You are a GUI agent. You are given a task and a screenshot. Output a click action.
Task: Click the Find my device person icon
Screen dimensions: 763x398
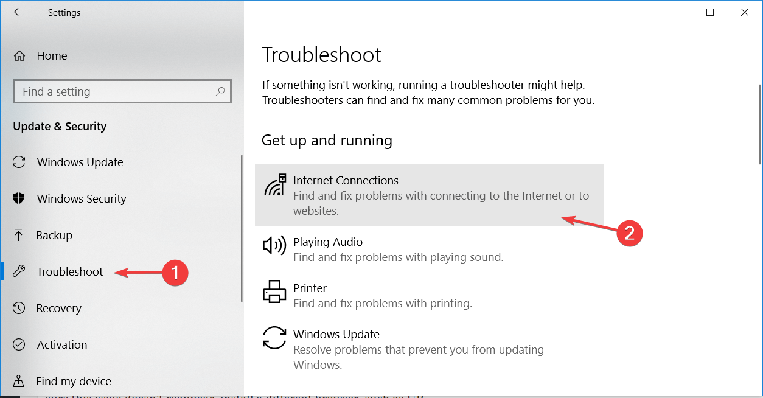19,382
